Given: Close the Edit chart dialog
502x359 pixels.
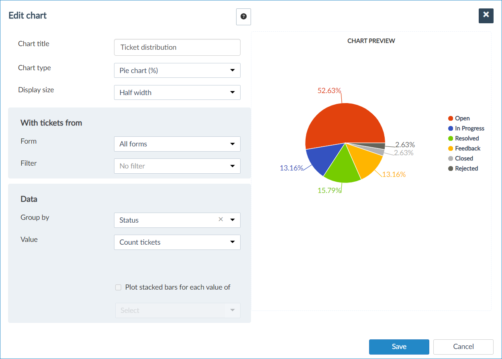Looking at the screenshot, I should tap(486, 15).
